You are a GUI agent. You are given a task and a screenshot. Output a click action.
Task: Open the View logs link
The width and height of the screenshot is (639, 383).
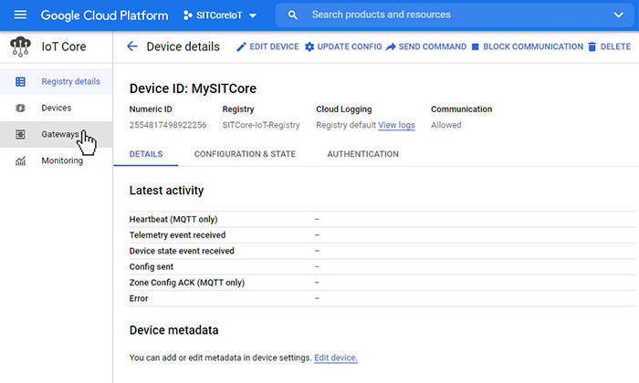[x=396, y=125]
